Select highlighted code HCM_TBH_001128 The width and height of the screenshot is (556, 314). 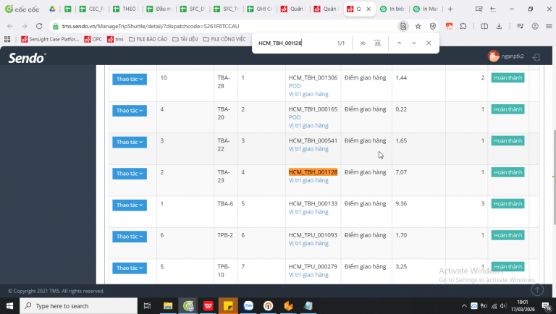(313, 172)
